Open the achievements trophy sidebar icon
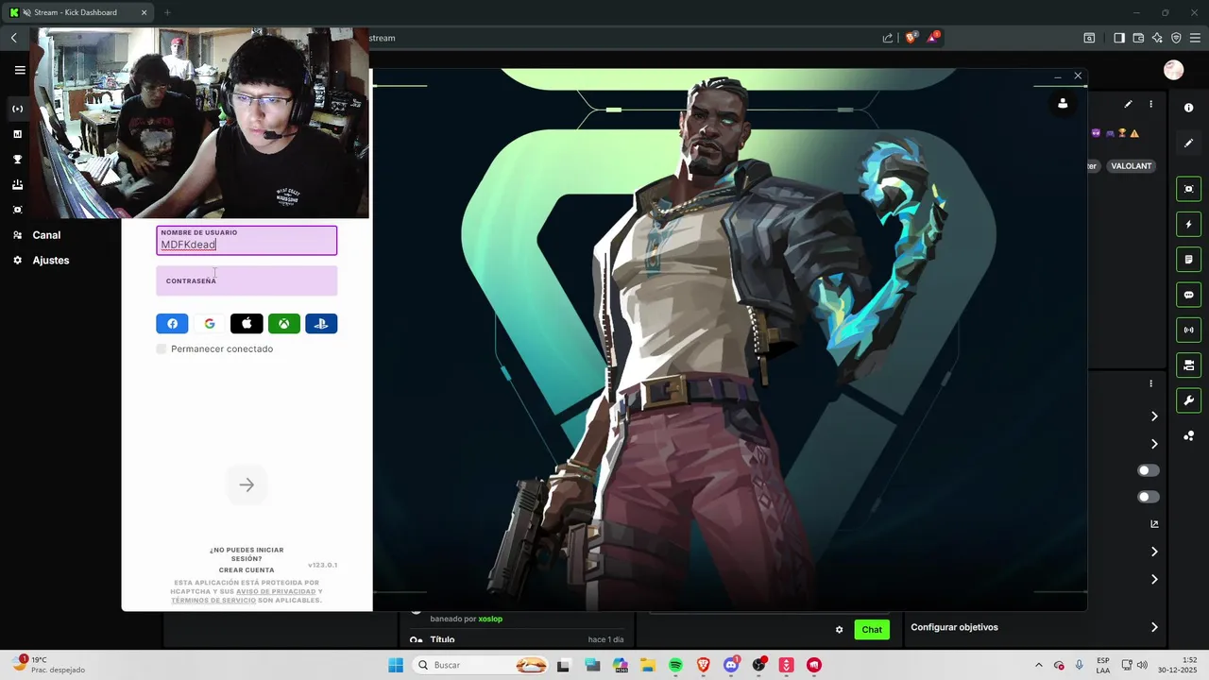1209x680 pixels. [x=17, y=160]
